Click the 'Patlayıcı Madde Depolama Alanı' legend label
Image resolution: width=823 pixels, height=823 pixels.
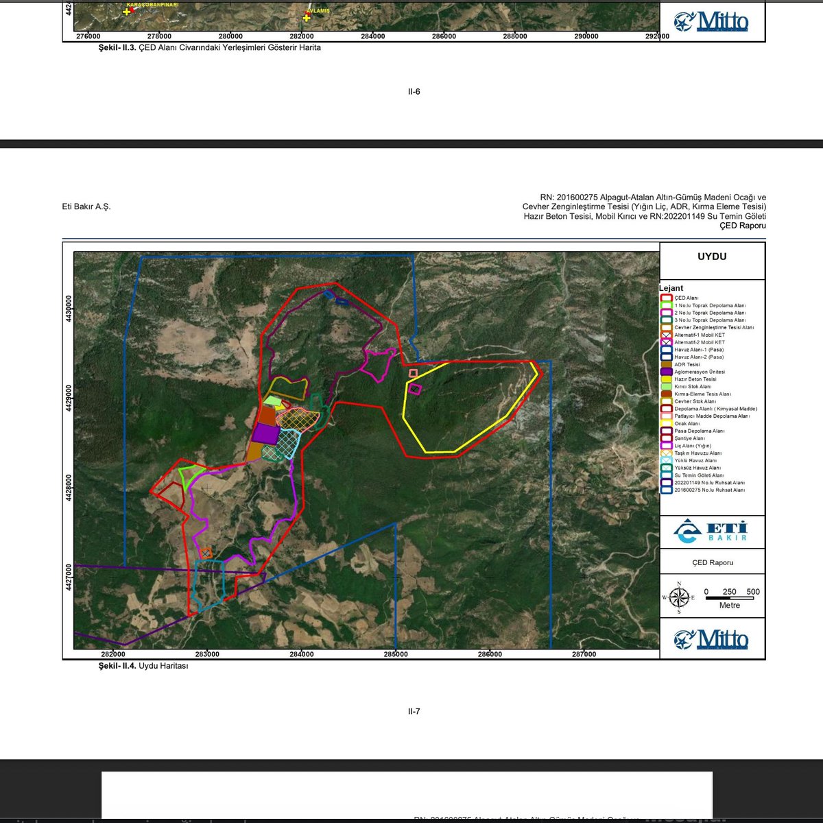point(712,416)
